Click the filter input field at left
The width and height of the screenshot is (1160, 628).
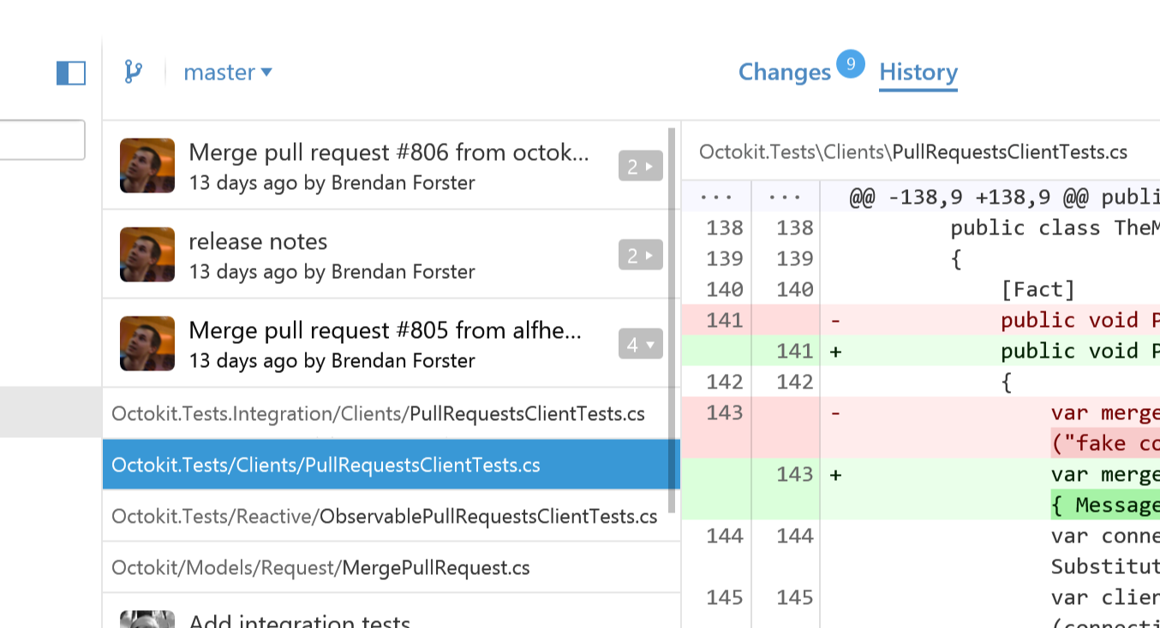42,139
